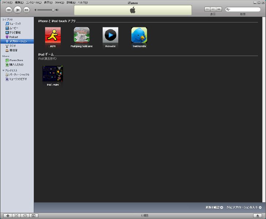This screenshot has width=266, height=219.
Task: Open 購入したもの purchased list
Action: 17,65
